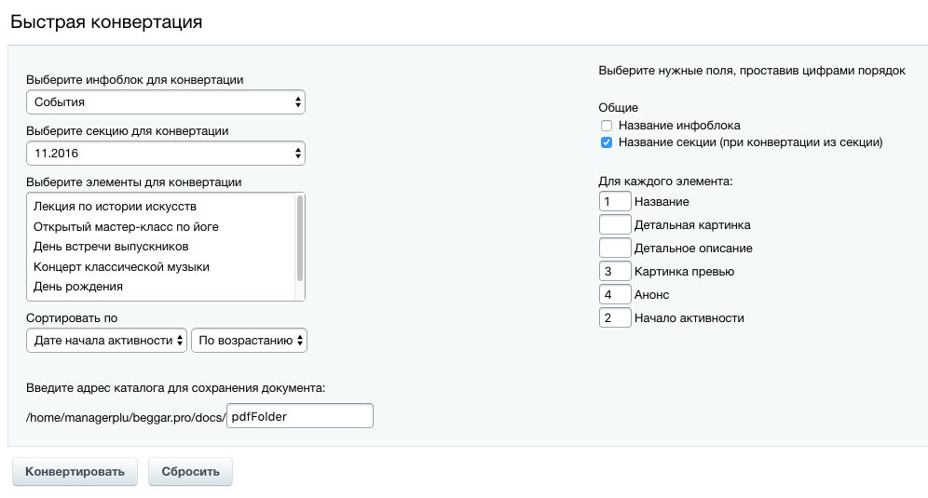Expand the section dropdown showing 11.2016
The width and height of the screenshot is (928, 498).
(166, 153)
